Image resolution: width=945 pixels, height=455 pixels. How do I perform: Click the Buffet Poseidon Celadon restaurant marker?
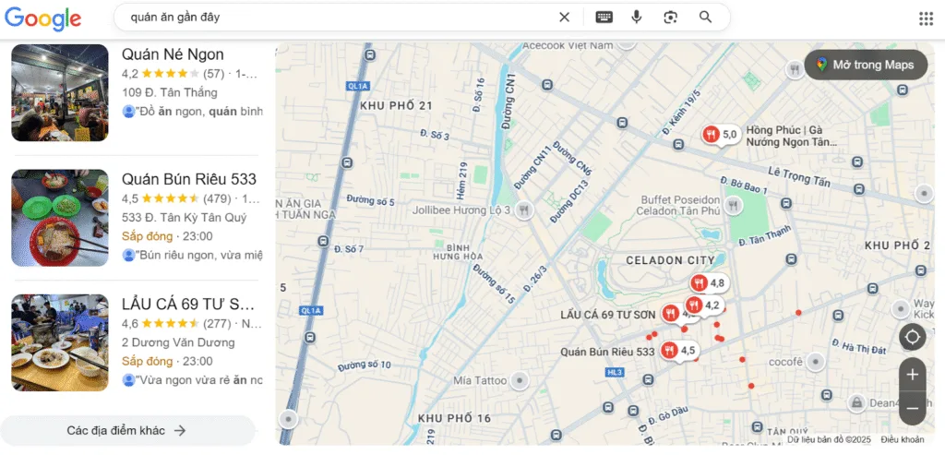[x=734, y=206]
